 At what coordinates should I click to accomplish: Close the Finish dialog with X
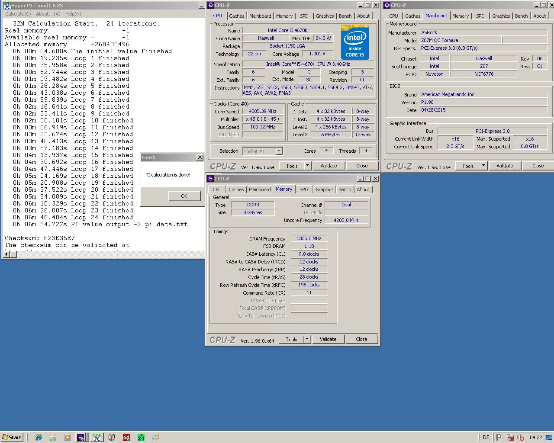200,157
